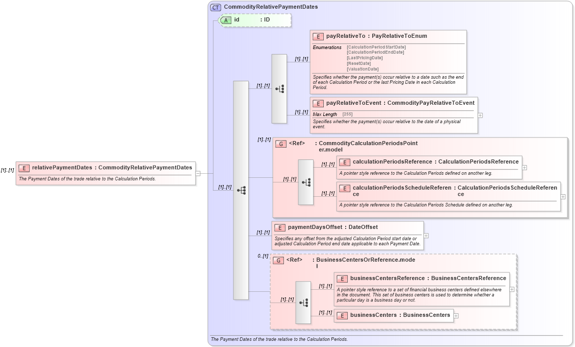Screen dimensions: 575x347
Task: Expand the calculationPeriodsScheduleReference element
Action: (563, 197)
